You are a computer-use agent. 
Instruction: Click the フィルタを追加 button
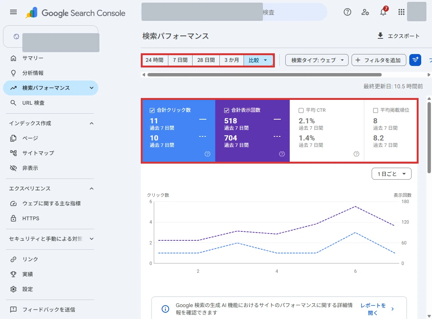[x=379, y=60]
